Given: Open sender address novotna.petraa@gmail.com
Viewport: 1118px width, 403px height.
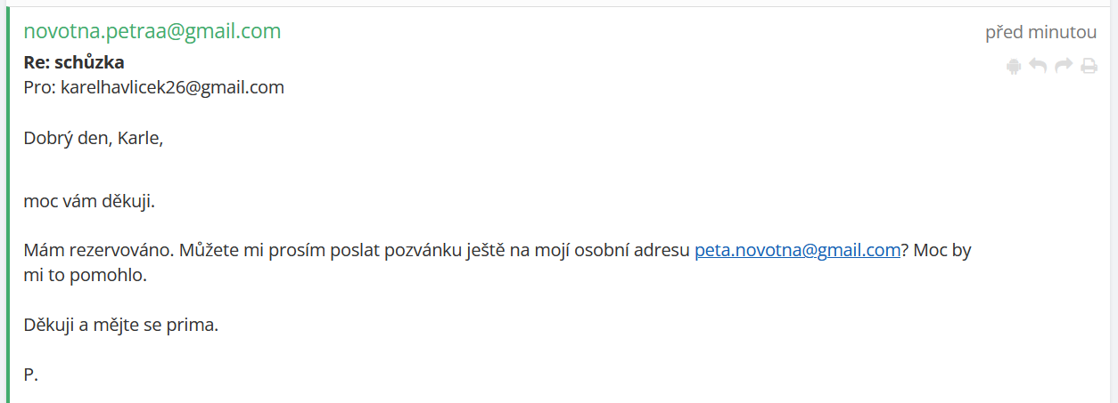Looking at the screenshot, I should click(x=152, y=31).
